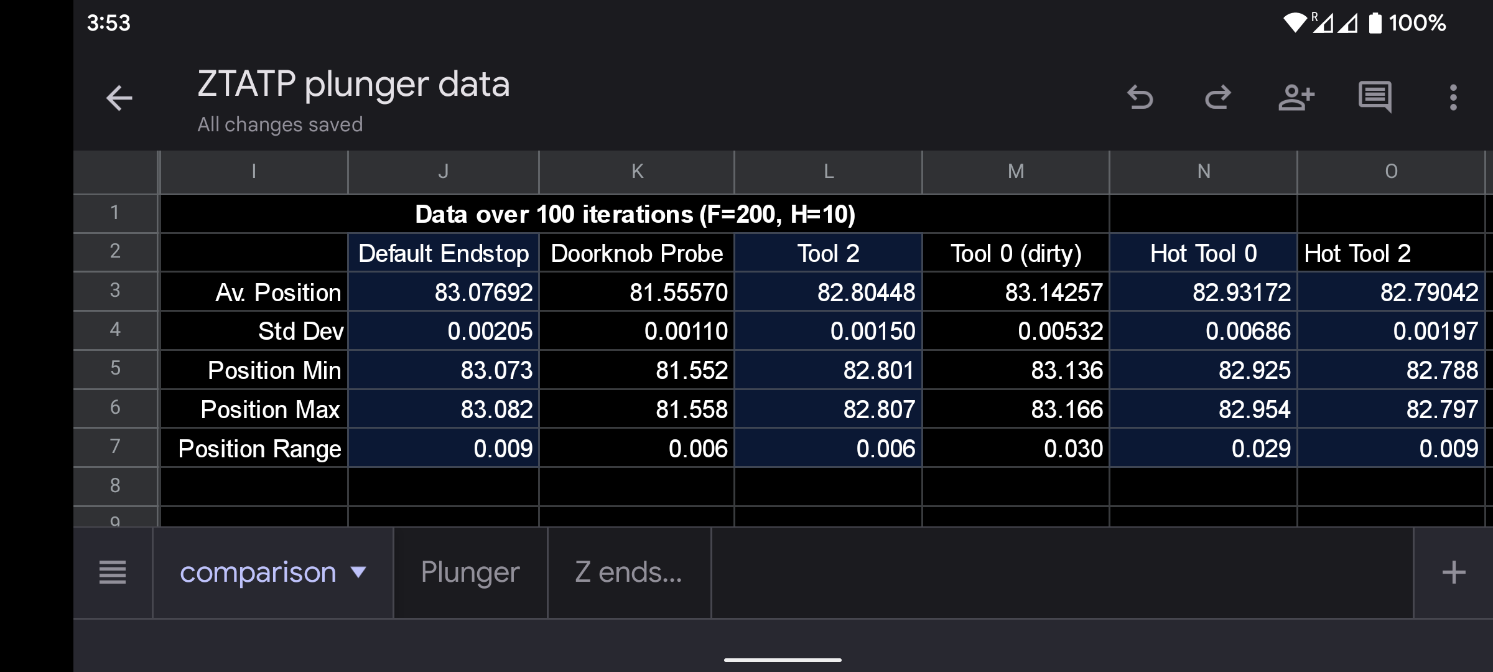This screenshot has width=1493, height=672.
Task: Click the undo icon
Action: 1140,98
